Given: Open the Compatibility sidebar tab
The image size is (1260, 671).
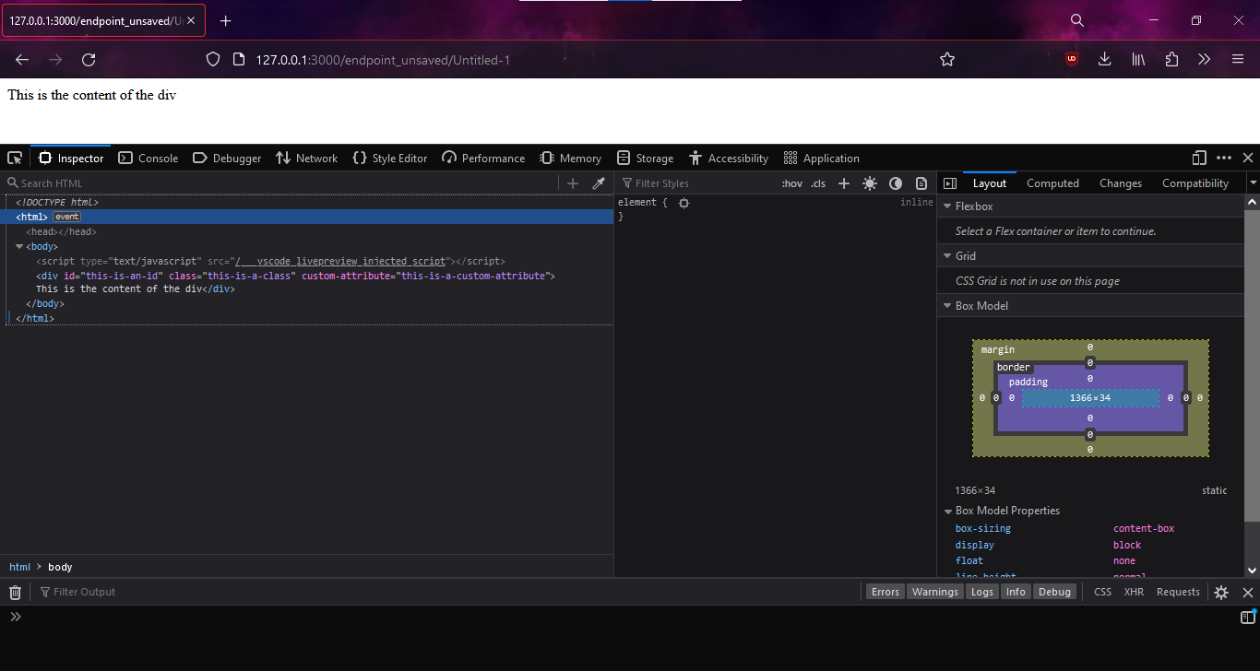Looking at the screenshot, I should [1195, 183].
